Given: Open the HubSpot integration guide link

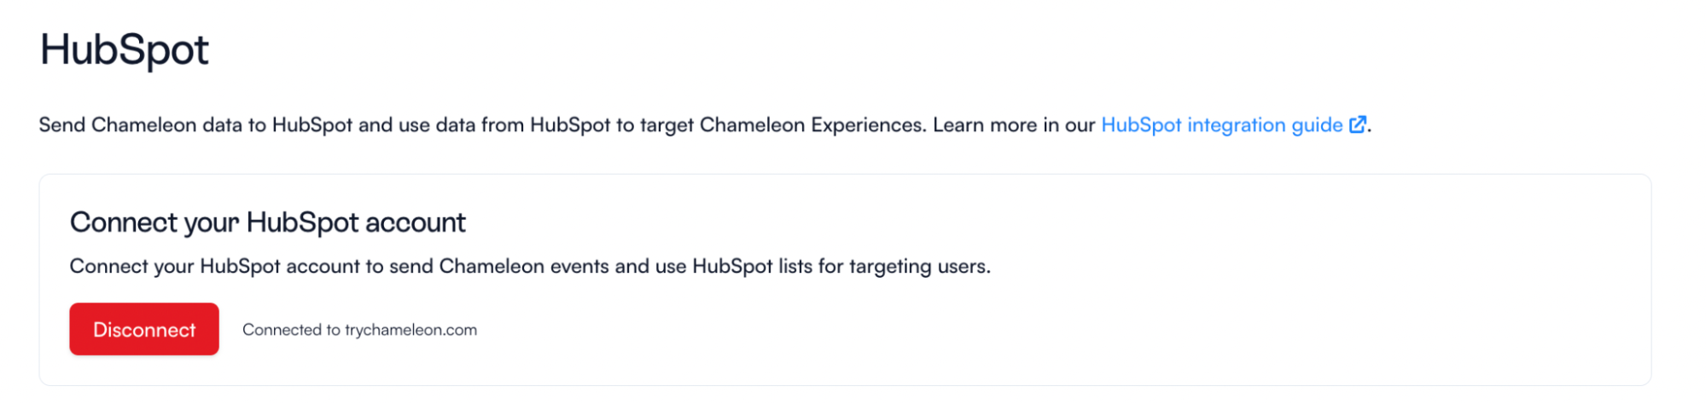Looking at the screenshot, I should pyautogui.click(x=1222, y=125).
